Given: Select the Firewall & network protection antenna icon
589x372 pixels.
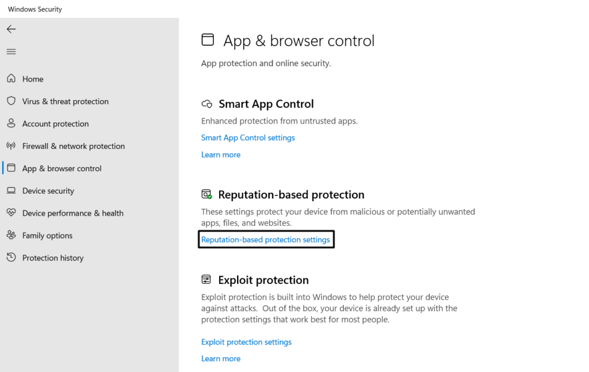Looking at the screenshot, I should (x=11, y=146).
